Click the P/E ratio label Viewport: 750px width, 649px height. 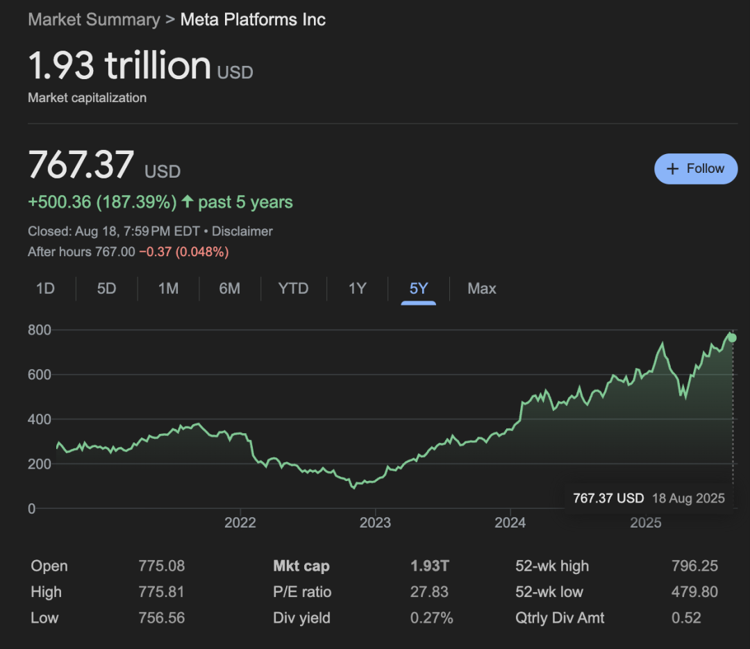pos(302,592)
